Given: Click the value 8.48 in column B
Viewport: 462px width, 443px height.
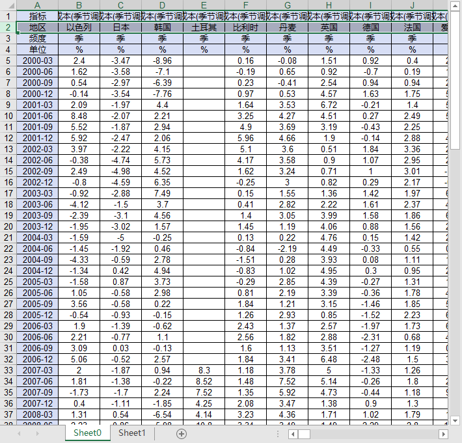Looking at the screenshot, I should pyautogui.click(x=79, y=116).
